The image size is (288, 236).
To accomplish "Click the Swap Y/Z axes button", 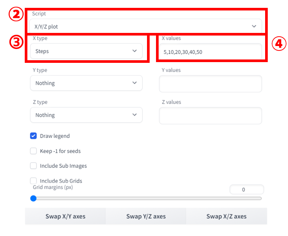I will point(146,216).
